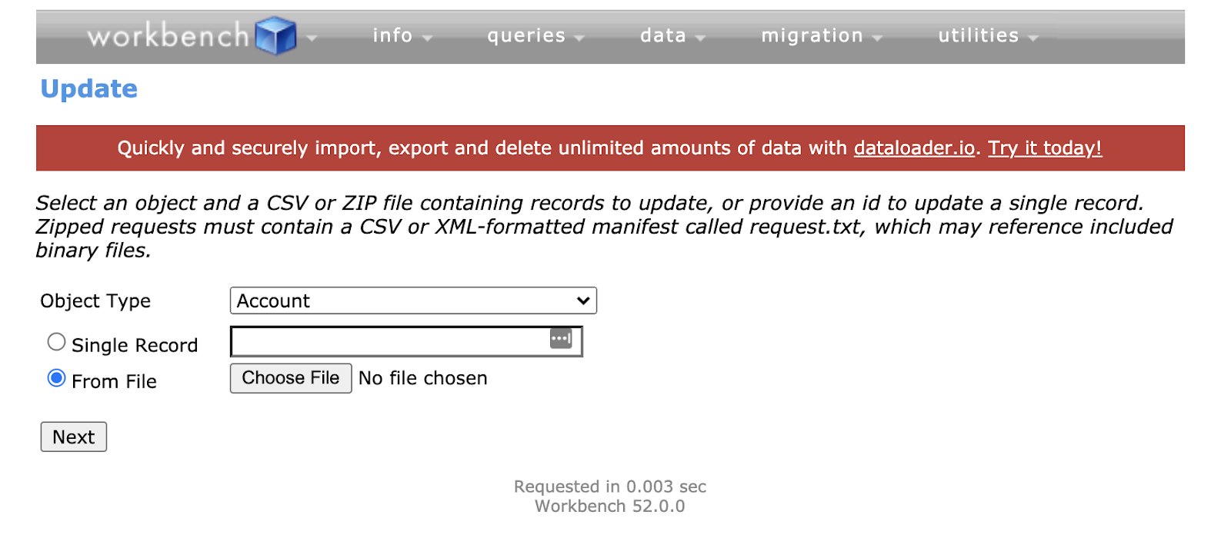The width and height of the screenshot is (1231, 548).
Task: Click the No file chosen label
Action: (423, 378)
